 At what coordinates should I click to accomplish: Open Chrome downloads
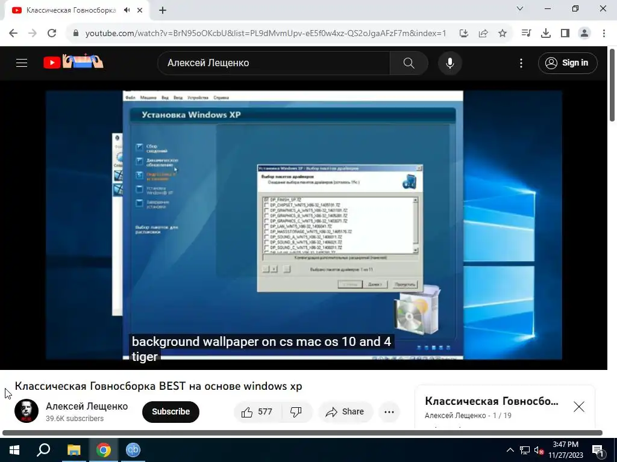[x=546, y=34]
